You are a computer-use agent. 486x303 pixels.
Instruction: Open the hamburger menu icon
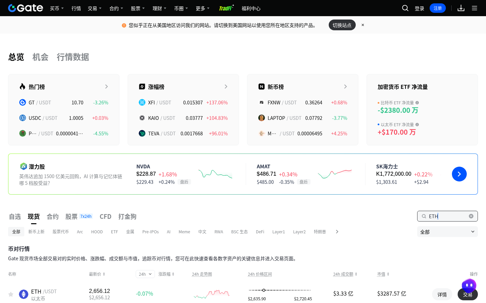(475, 8)
